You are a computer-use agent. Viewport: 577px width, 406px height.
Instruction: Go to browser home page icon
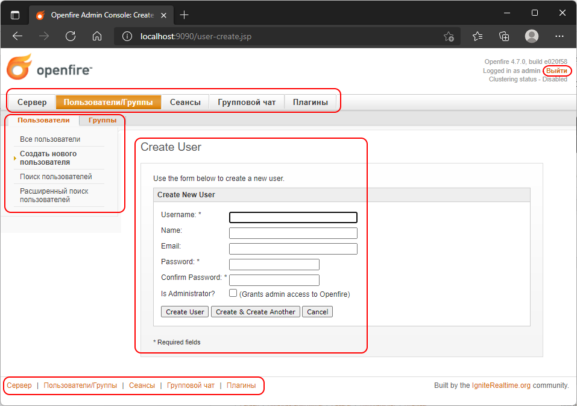coord(97,36)
